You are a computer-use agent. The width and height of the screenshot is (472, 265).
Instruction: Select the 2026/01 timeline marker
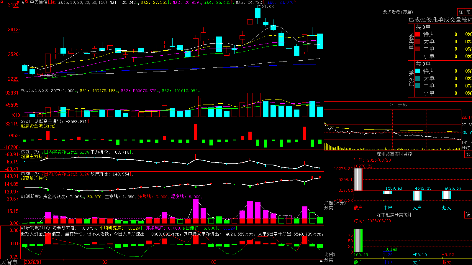click(x=33, y=262)
